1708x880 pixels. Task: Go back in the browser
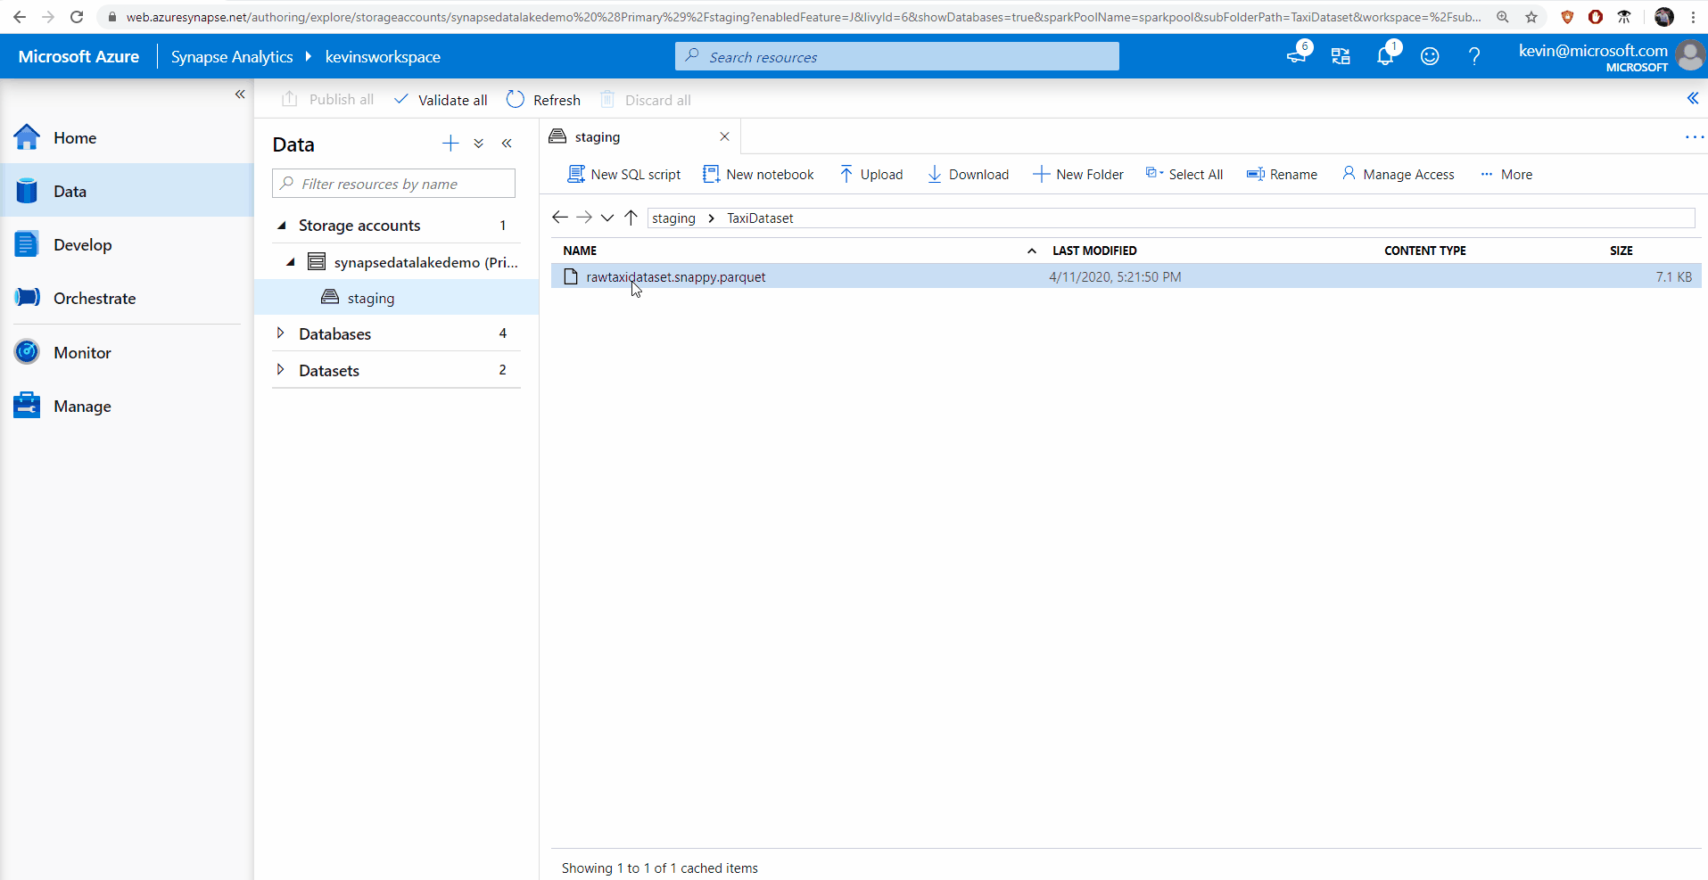(20, 17)
